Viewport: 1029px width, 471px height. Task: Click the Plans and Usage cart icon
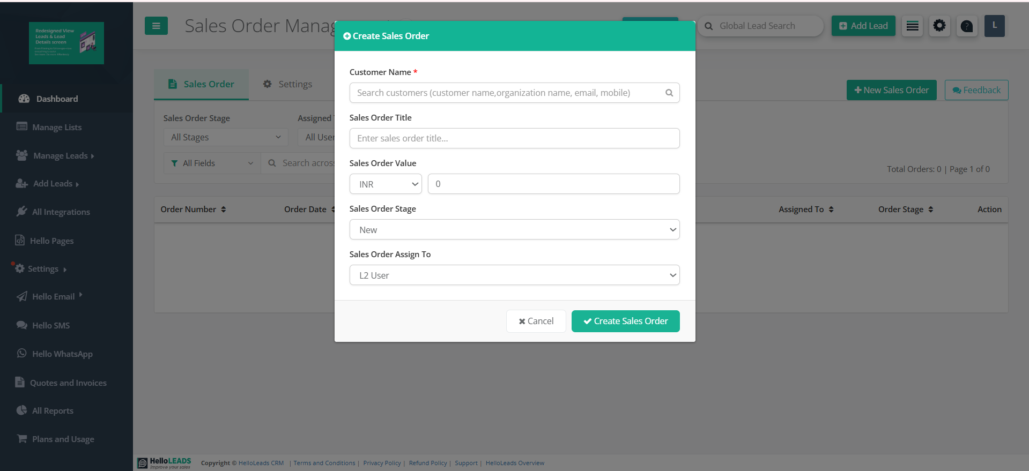(x=22, y=438)
